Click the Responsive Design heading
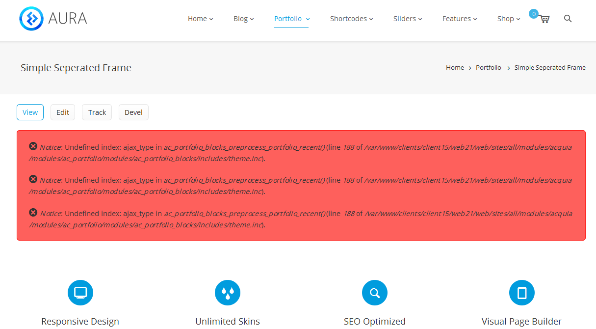Image resolution: width=596 pixels, height=329 pixels. coord(80,322)
